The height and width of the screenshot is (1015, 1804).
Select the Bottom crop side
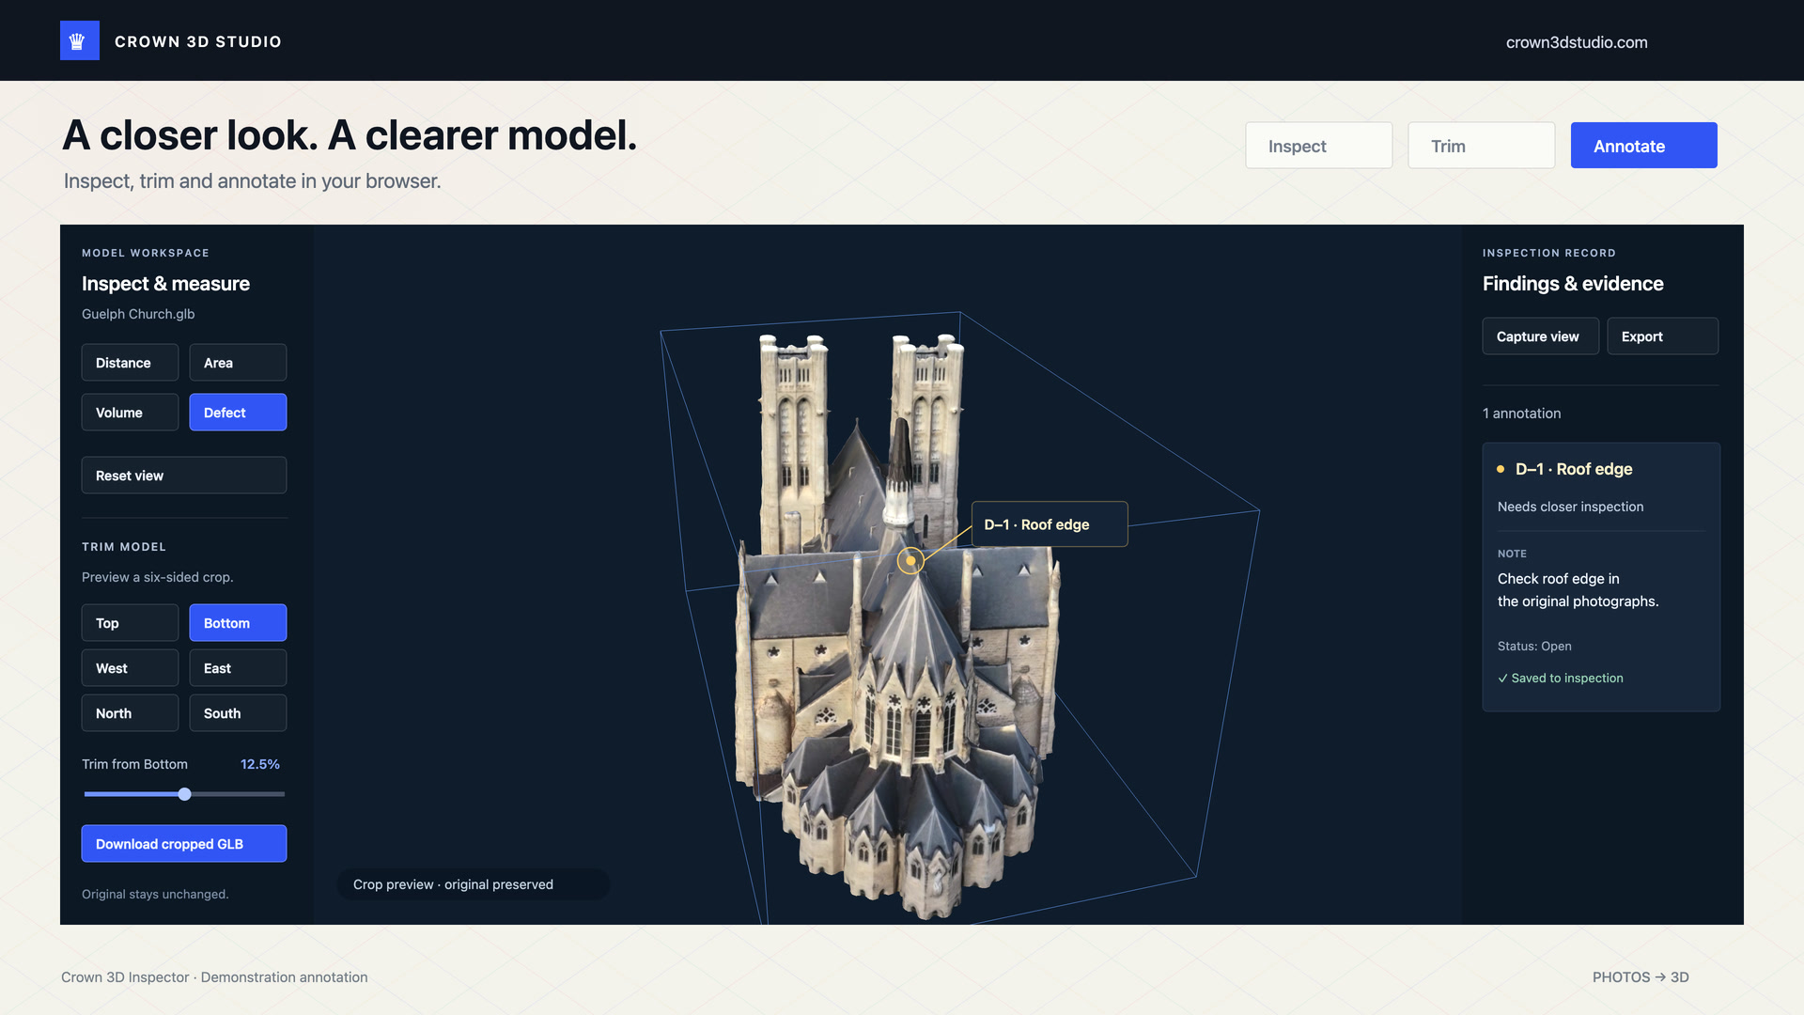[x=238, y=623]
